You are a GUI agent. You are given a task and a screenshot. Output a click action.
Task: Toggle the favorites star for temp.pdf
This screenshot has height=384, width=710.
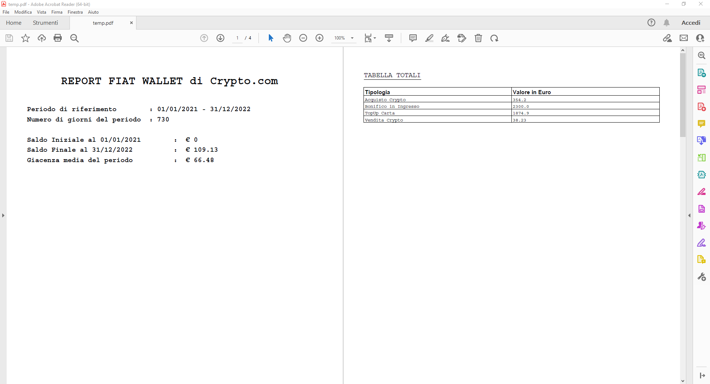point(25,38)
